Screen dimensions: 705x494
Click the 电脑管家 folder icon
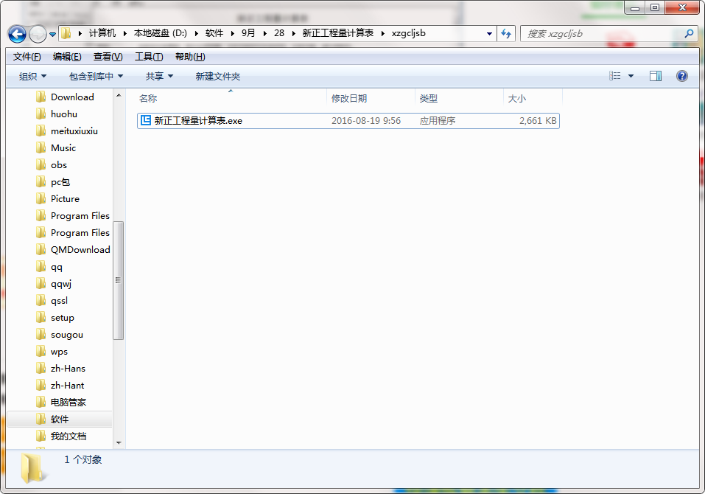[41, 403]
